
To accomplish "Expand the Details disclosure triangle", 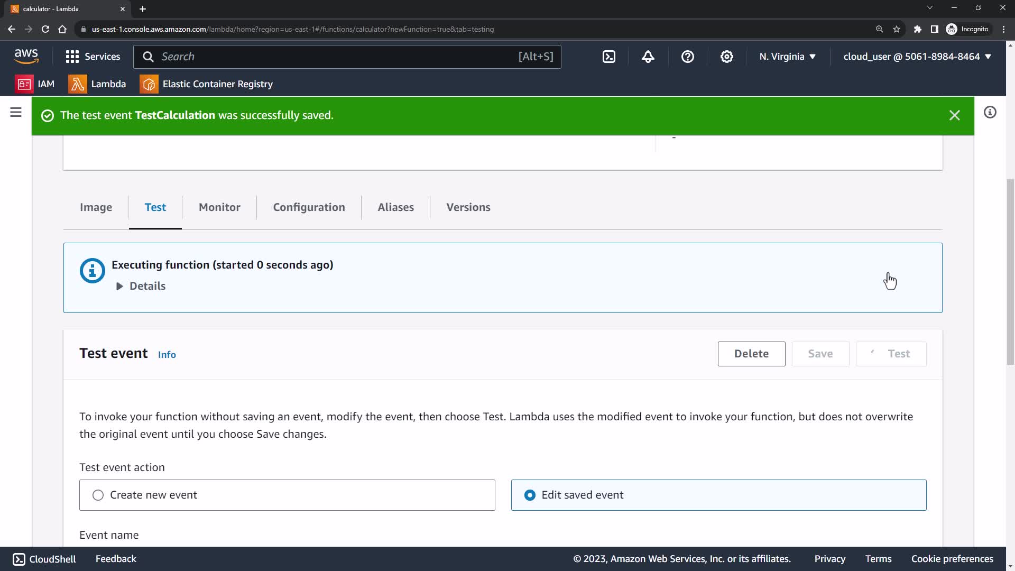I will [x=119, y=286].
